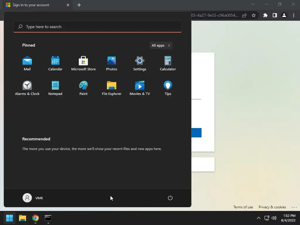Open the terminal window on the taskbar
The image size is (300, 225).
(x=48, y=218)
